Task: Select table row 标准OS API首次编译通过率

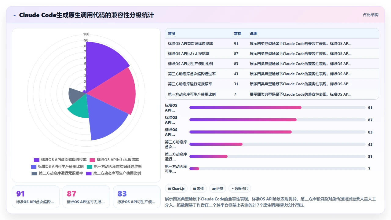Action: click(272, 43)
